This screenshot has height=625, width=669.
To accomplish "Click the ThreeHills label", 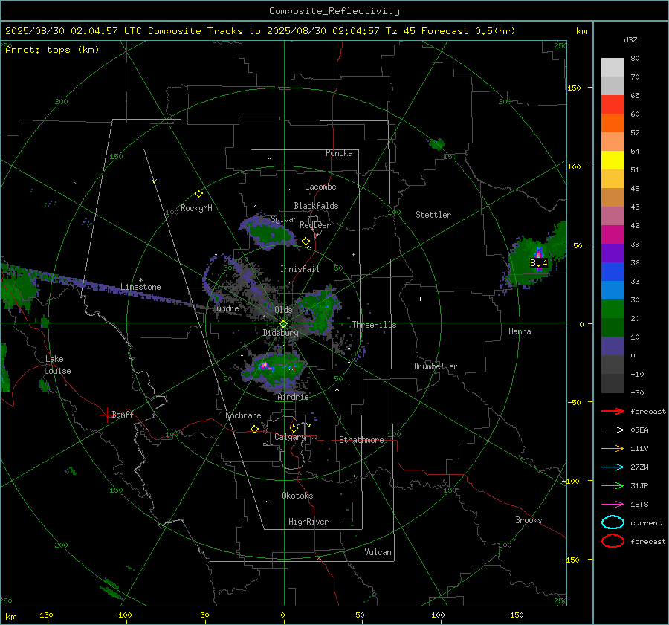I will tap(374, 325).
